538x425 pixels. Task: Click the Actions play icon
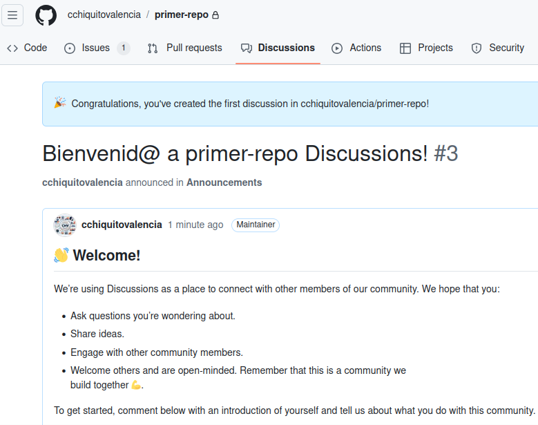point(337,48)
